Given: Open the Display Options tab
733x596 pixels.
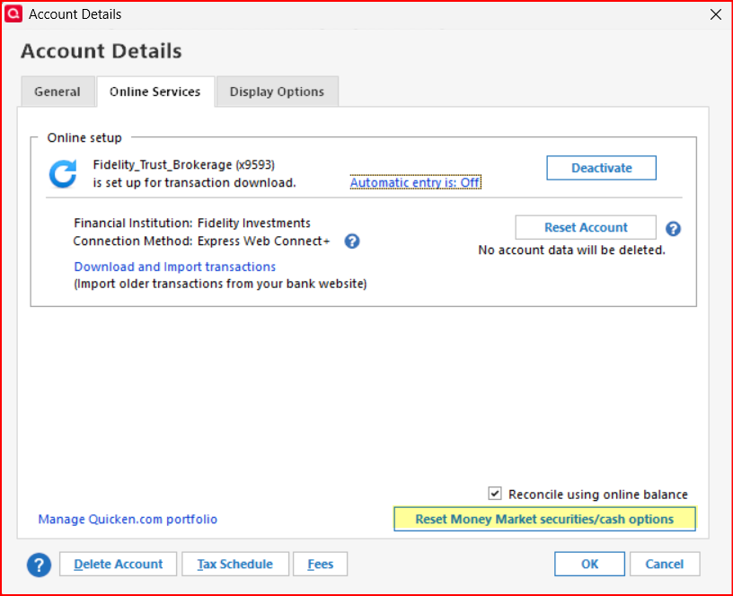Looking at the screenshot, I should coord(278,92).
